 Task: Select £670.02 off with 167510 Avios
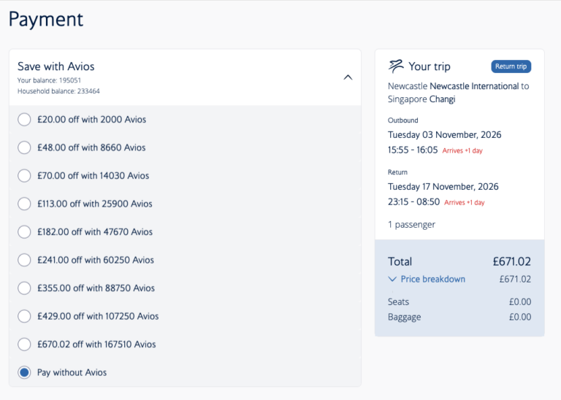(24, 345)
